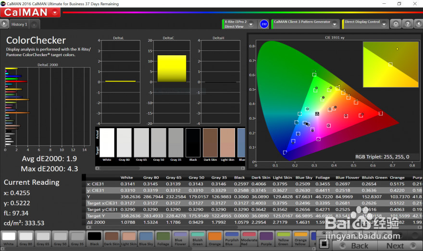423x251 pixels.
Task: Select the Gray 35 patch button in bottom strip
Action: 77,239
